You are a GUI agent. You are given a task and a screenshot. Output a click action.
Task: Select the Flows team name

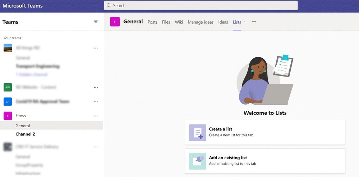click(21, 116)
